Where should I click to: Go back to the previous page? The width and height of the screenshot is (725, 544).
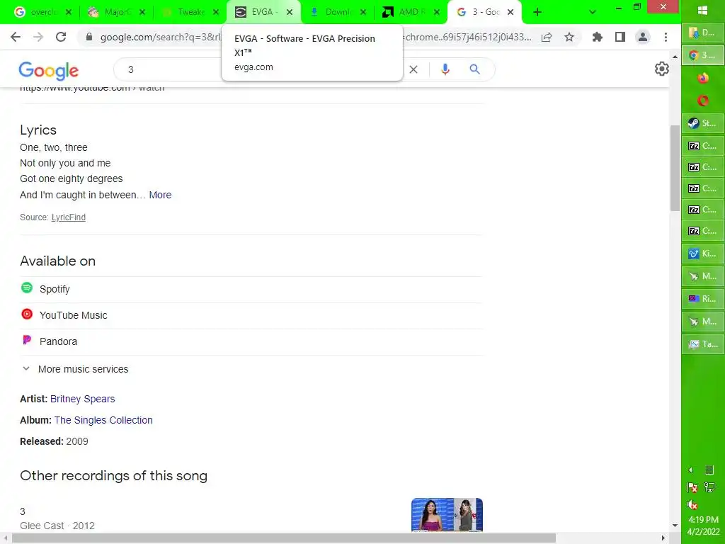(16, 37)
